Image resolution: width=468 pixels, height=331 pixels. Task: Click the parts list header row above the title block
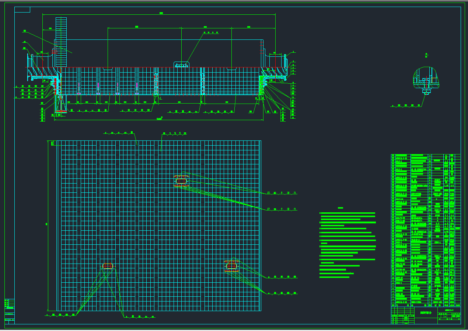tap(426, 305)
